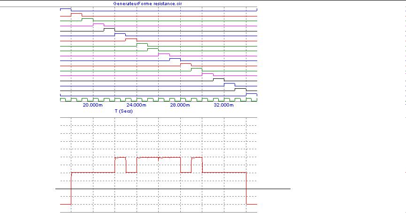Click the first blue pulse in the top trace

[66, 9]
